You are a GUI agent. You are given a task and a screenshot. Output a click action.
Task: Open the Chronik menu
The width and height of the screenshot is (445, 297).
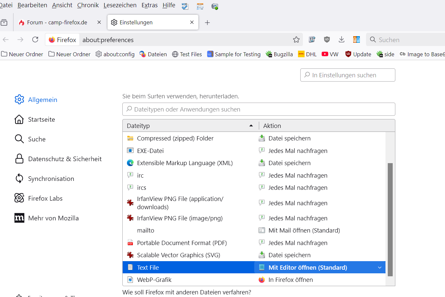[88, 5]
